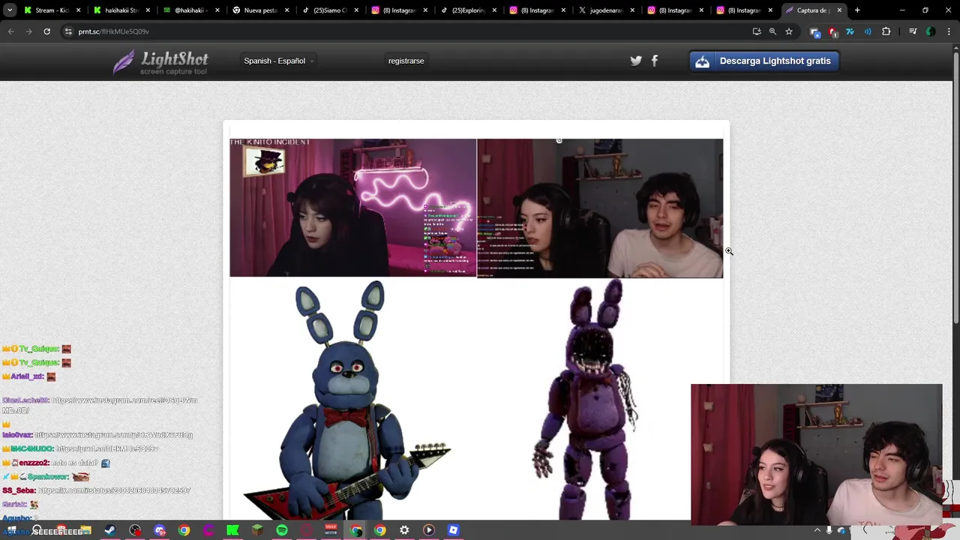
Task: Open lalo0vaz's Instagram link in chat
Action: pos(114,435)
